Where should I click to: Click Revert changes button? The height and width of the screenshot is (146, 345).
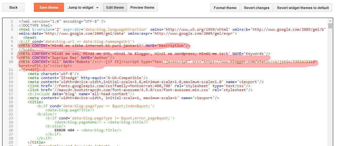(256, 8)
